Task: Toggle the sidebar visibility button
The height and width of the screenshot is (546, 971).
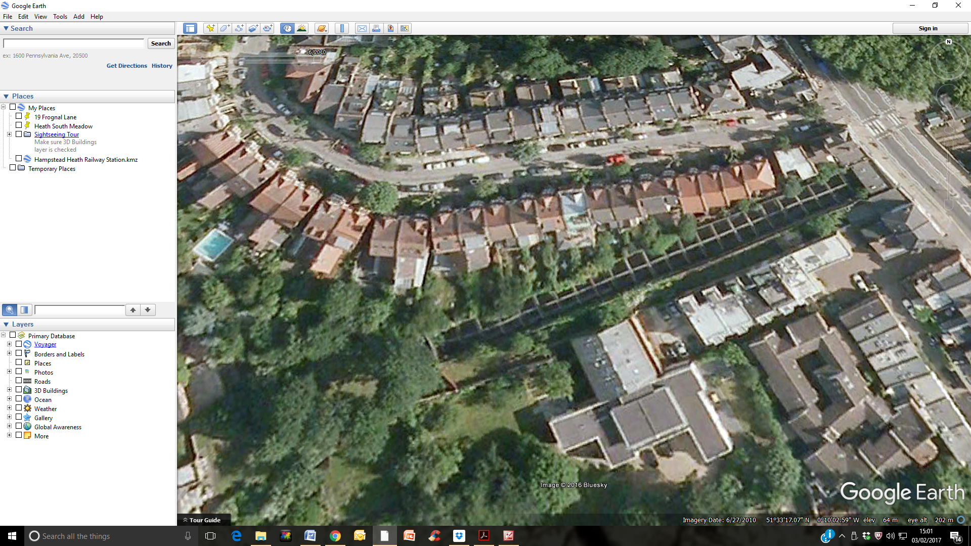Action: click(x=190, y=28)
